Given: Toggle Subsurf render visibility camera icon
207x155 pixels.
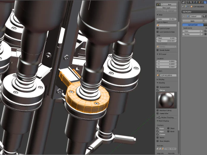Looking at the screenshot, I should pos(204,16).
